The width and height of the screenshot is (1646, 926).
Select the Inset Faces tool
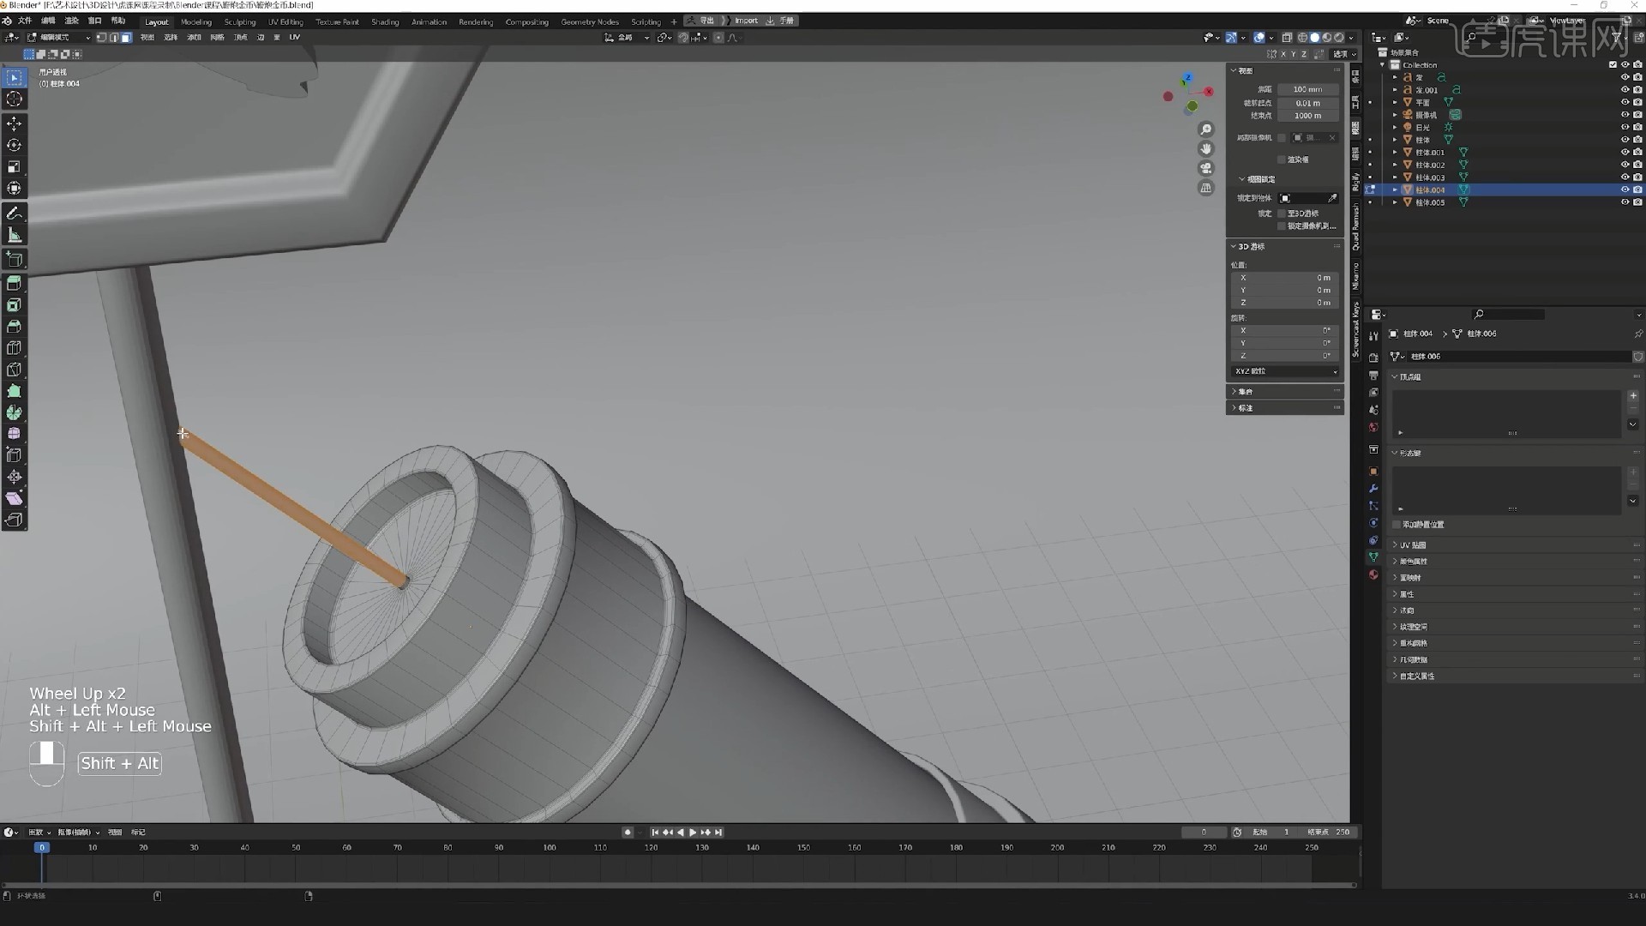[15, 305]
